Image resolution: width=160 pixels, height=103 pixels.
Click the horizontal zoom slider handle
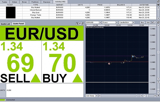pos(147,96)
